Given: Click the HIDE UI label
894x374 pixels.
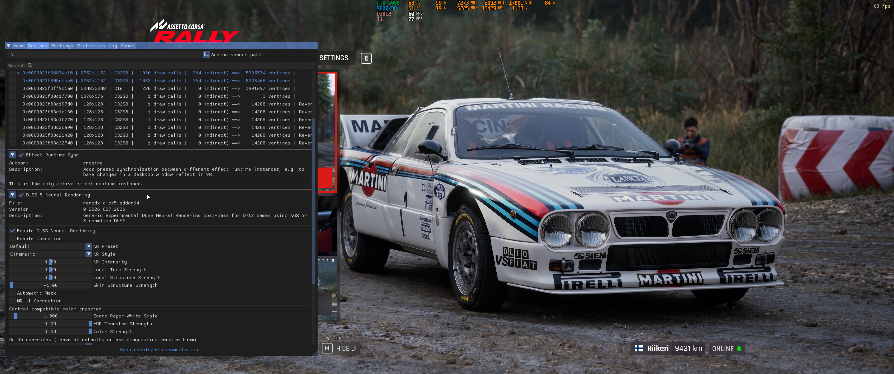Looking at the screenshot, I should 346,348.
